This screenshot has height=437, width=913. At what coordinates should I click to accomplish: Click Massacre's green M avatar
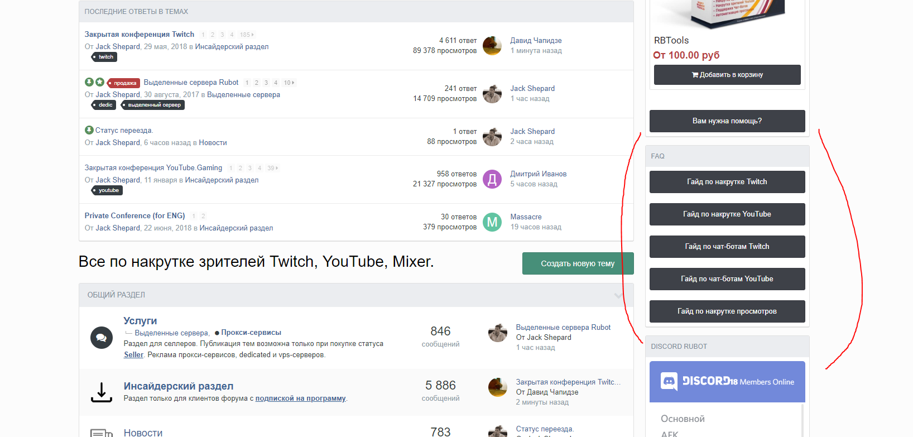tap(492, 222)
